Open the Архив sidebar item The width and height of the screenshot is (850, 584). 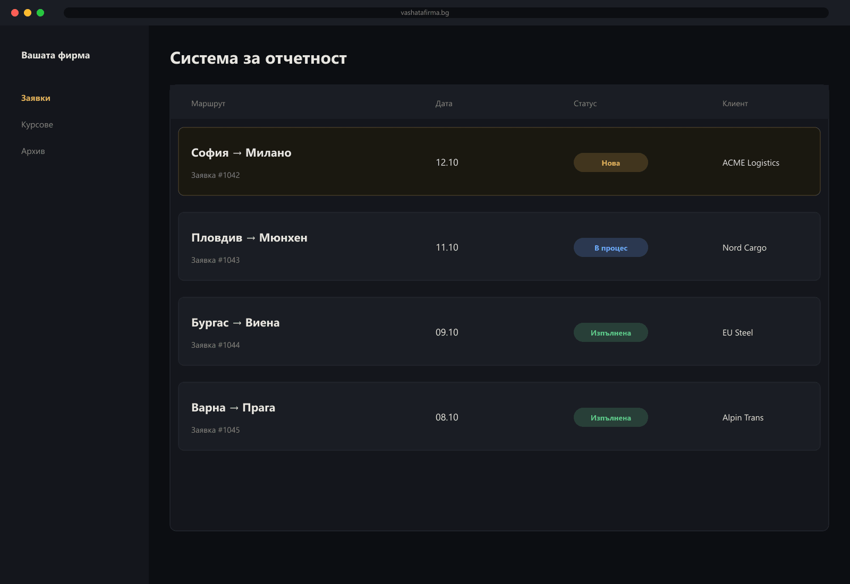coord(33,151)
